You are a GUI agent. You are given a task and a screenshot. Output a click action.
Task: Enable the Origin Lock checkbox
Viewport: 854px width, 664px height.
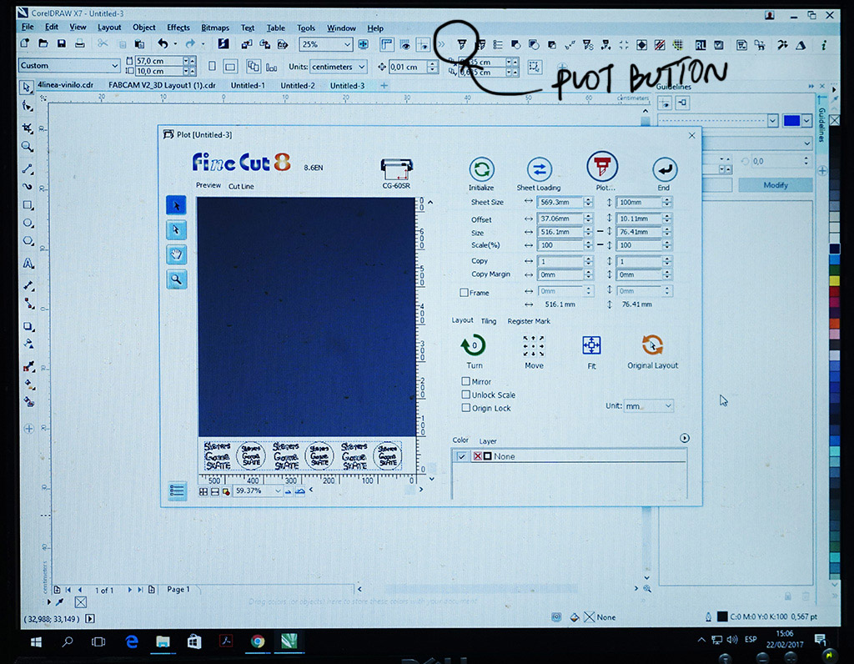point(465,407)
